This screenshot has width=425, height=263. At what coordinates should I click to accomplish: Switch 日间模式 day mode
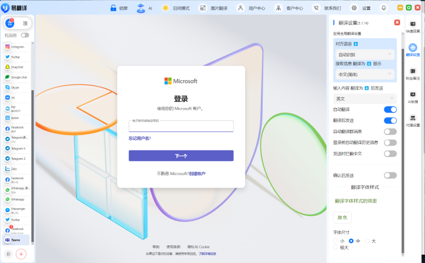click(176, 8)
